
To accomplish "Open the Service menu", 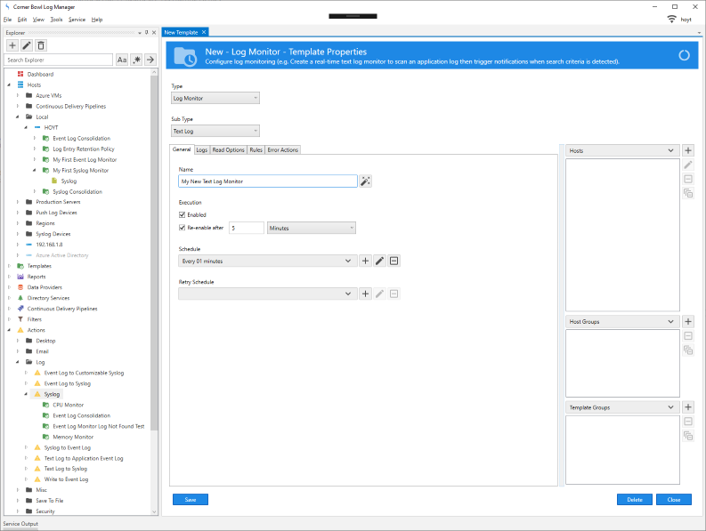I will coord(77,20).
